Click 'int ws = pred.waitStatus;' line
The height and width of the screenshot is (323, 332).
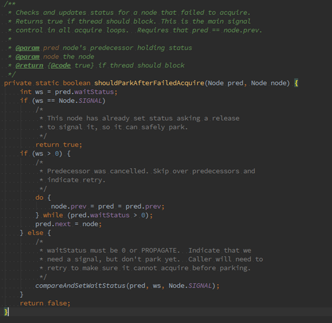(x=68, y=92)
